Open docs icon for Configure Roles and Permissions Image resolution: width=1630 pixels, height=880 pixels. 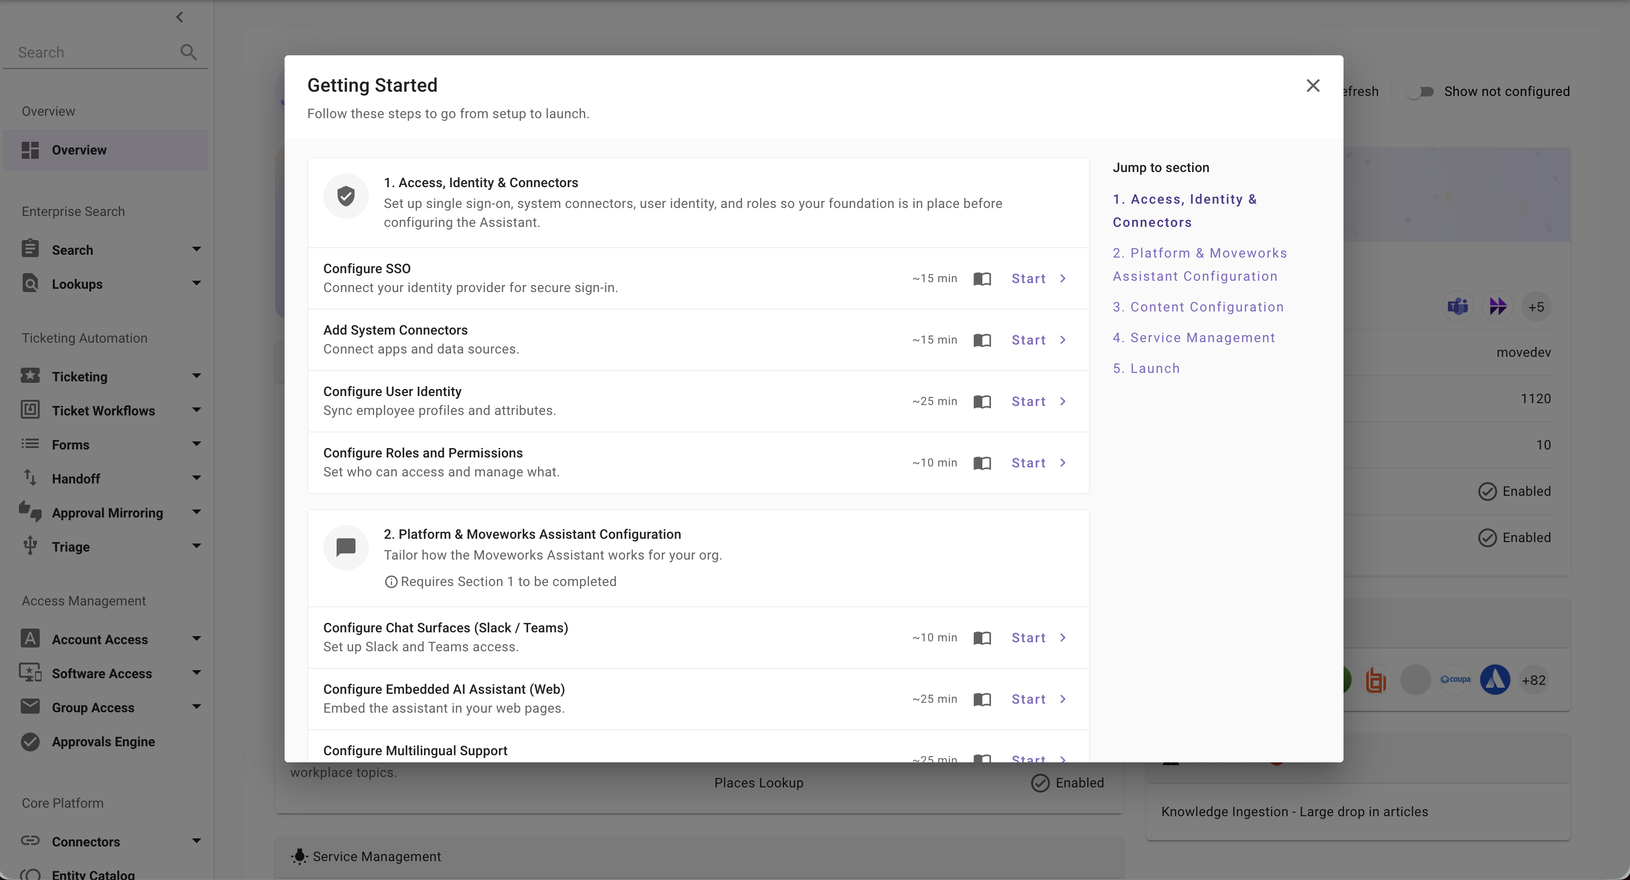coord(982,463)
